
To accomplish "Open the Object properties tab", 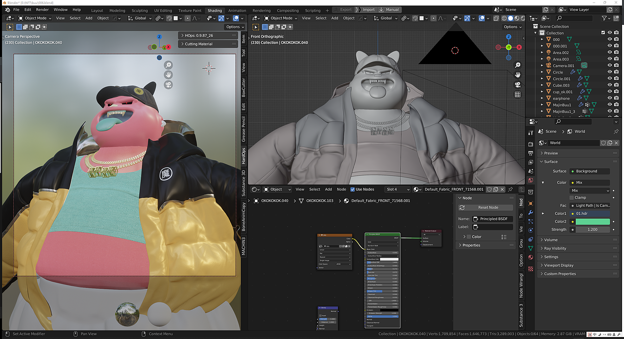I will coord(530,203).
